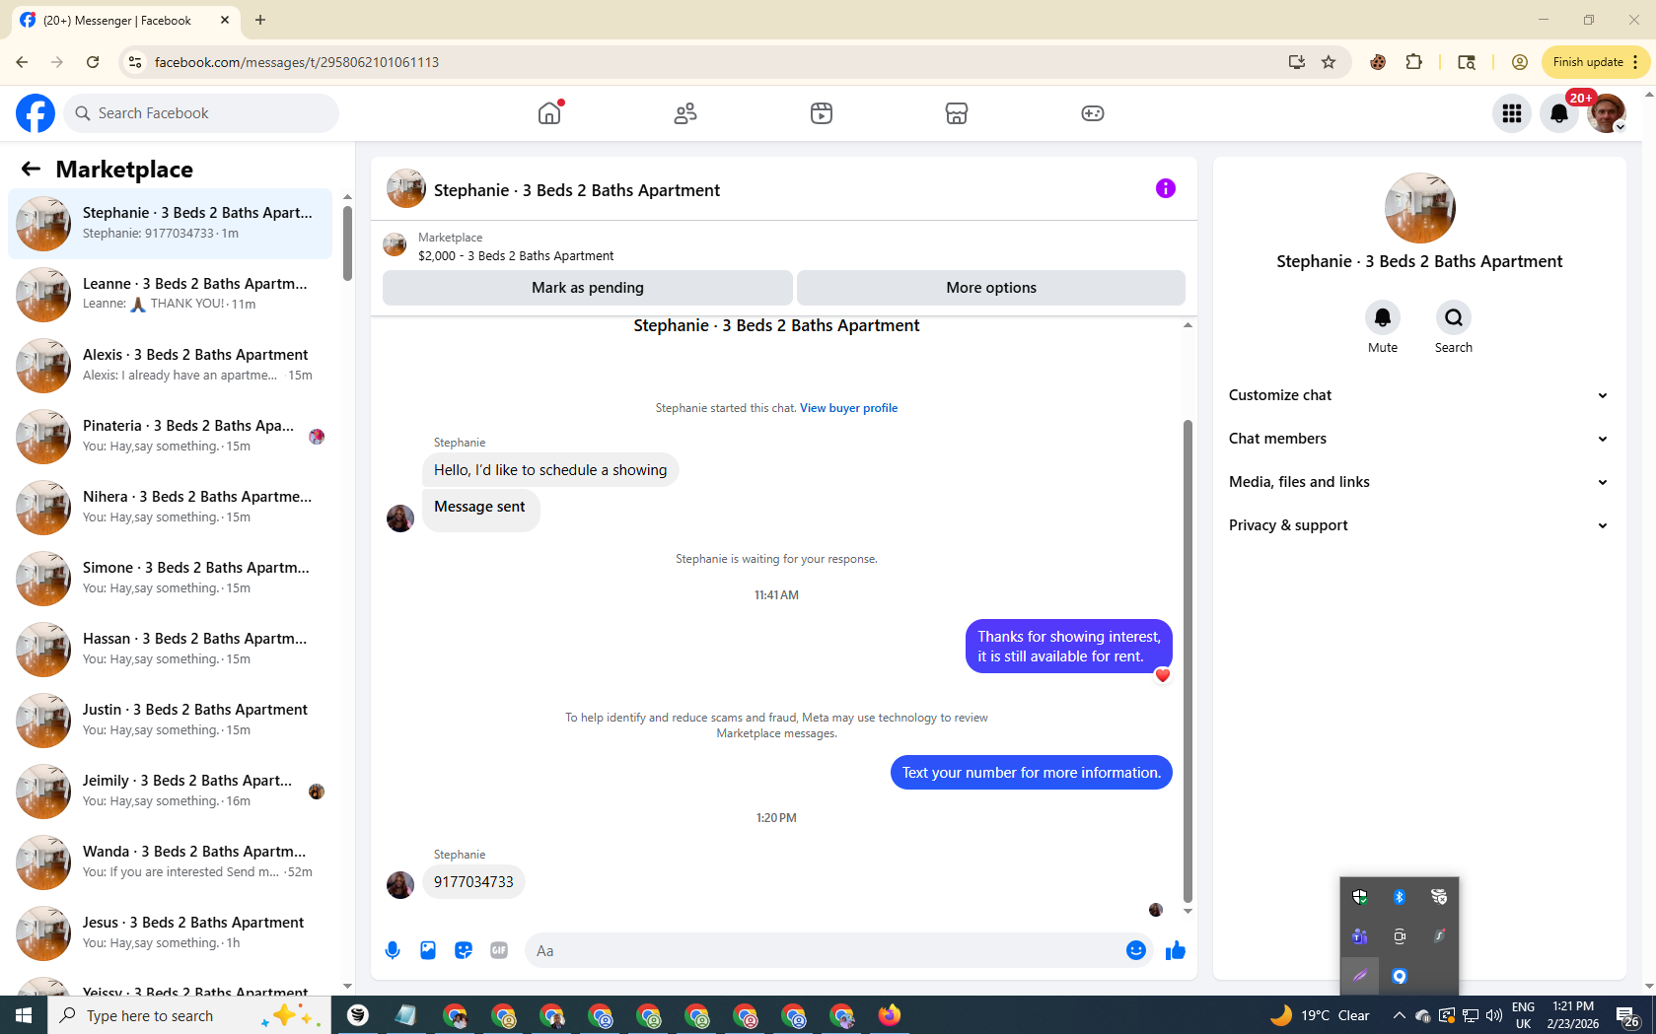
Task: Open Windows notification center icon
Action: tap(1627, 1015)
